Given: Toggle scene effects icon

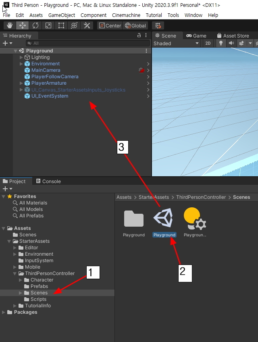Looking at the screenshot, I should [x=241, y=43].
